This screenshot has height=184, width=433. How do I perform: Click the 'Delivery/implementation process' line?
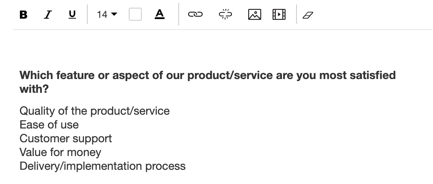(x=102, y=166)
